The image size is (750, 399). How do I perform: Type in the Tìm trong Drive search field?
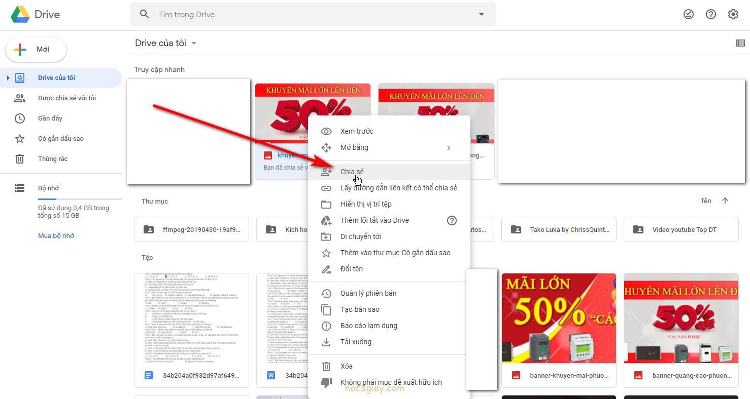(313, 14)
